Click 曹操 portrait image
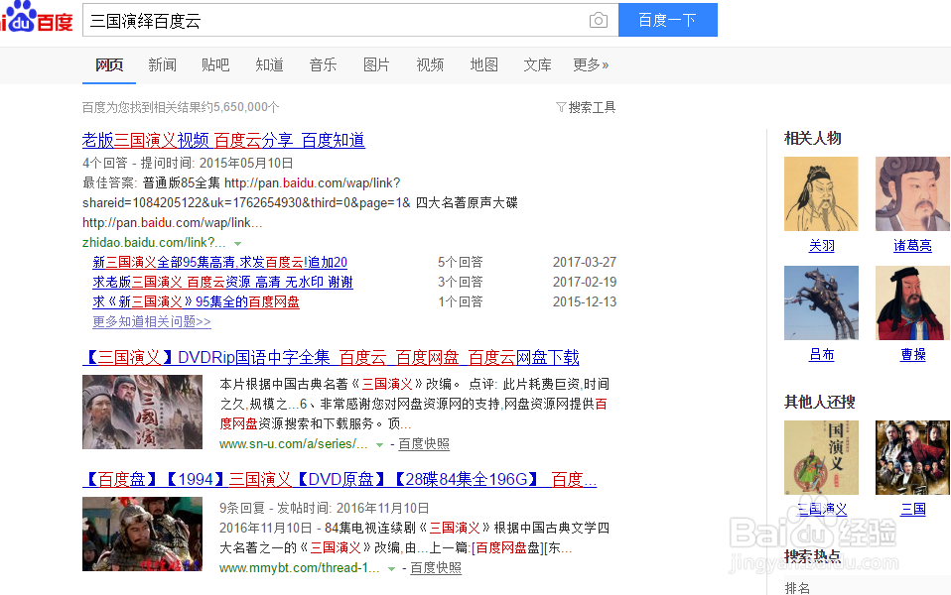 click(x=912, y=302)
